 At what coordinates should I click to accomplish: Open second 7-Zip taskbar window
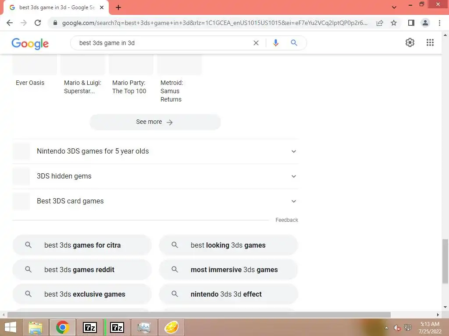pyautogui.click(x=117, y=327)
